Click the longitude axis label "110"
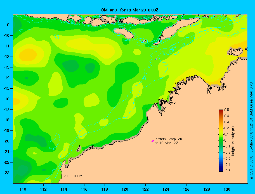The image size is (255, 194). pos(23,189)
